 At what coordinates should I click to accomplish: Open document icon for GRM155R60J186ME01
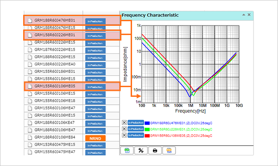pos(30,72)
